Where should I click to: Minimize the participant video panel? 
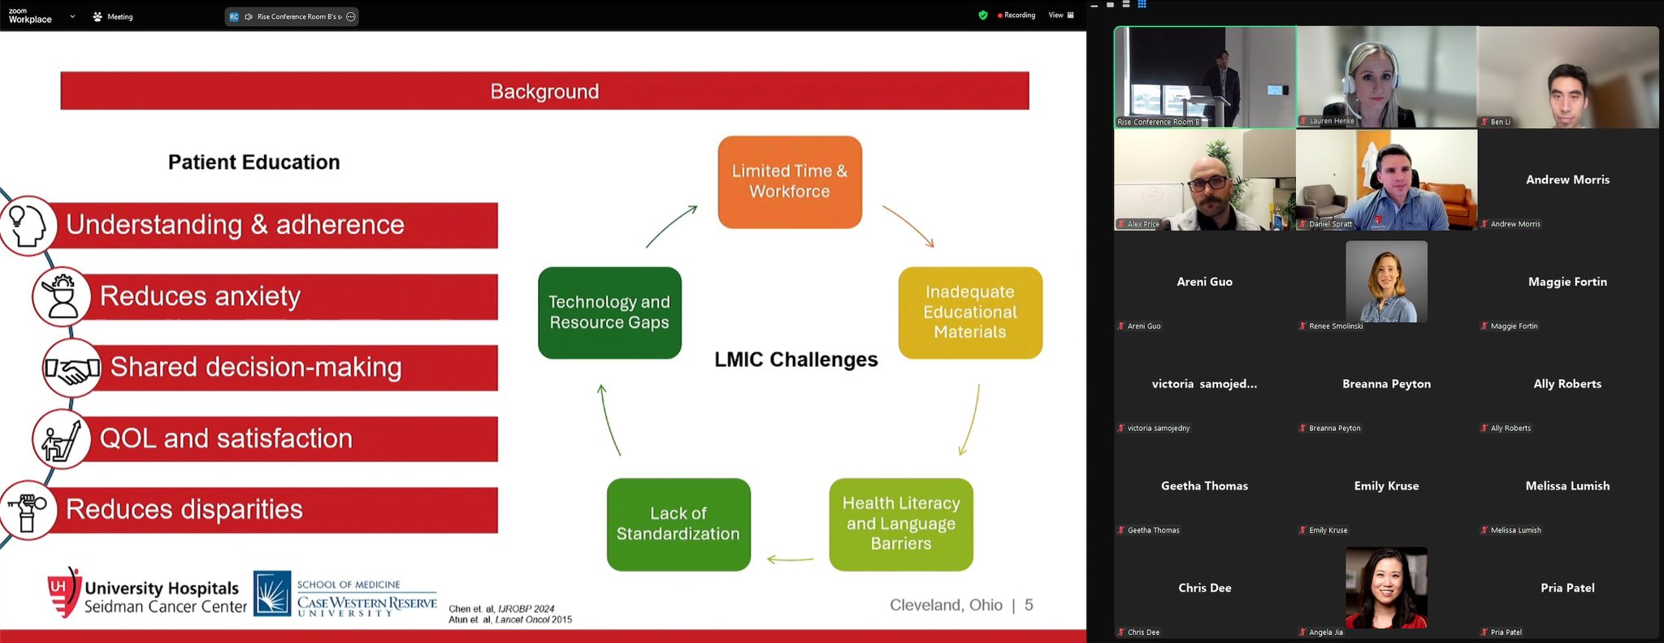point(1094,6)
